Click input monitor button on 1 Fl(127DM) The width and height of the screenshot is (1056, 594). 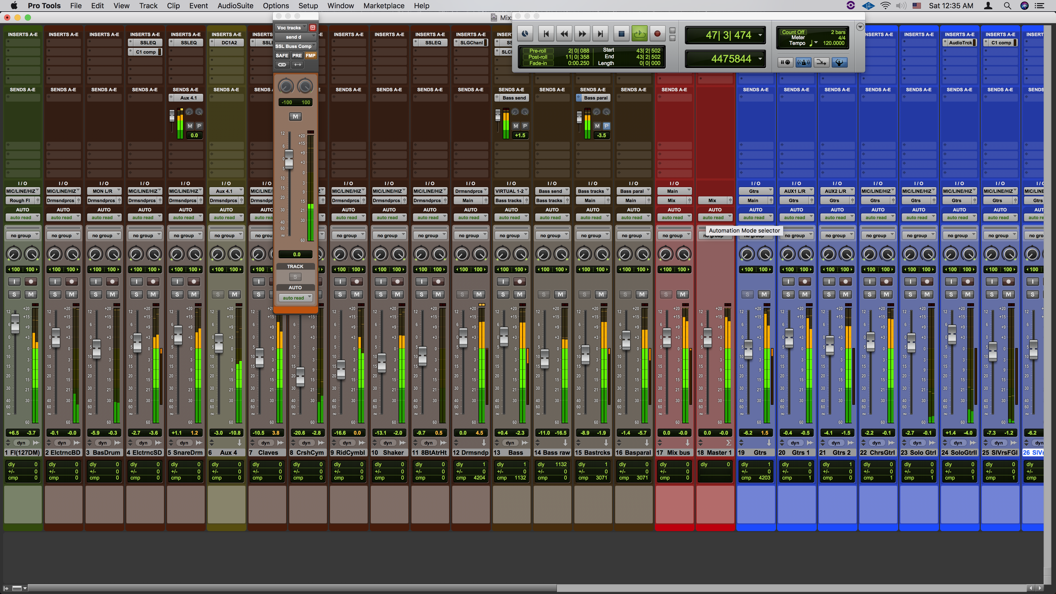(x=14, y=282)
